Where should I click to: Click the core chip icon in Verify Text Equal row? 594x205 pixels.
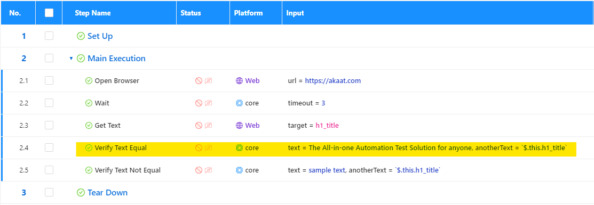coord(239,148)
